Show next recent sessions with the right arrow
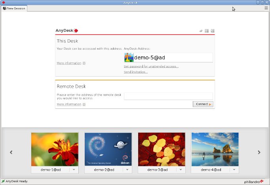270x185 pixels. pyautogui.click(x=259, y=152)
